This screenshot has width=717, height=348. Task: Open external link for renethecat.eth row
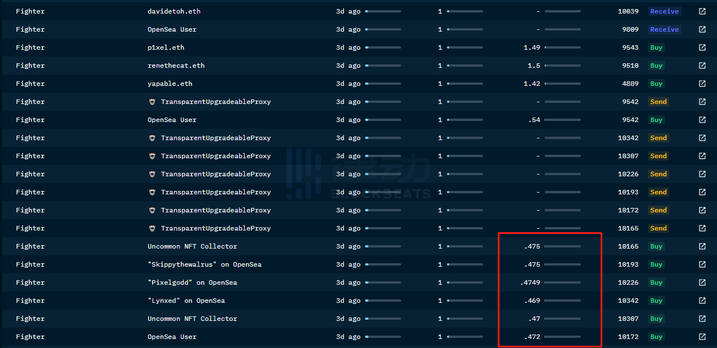(x=702, y=66)
